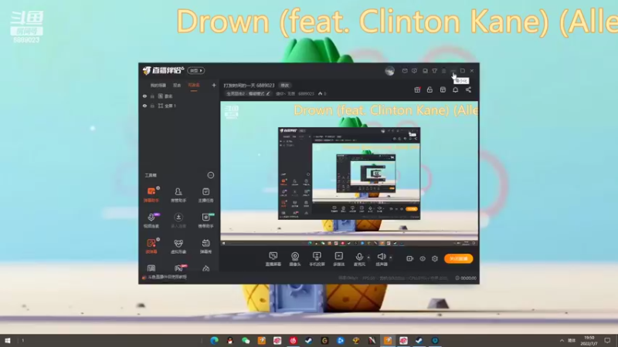
Task: Open Microsoft Edge from the taskbar
Action: click(x=215, y=340)
